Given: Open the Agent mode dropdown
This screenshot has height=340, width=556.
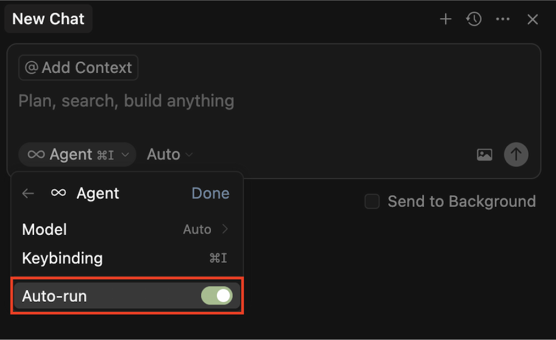Looking at the screenshot, I should click(x=77, y=155).
